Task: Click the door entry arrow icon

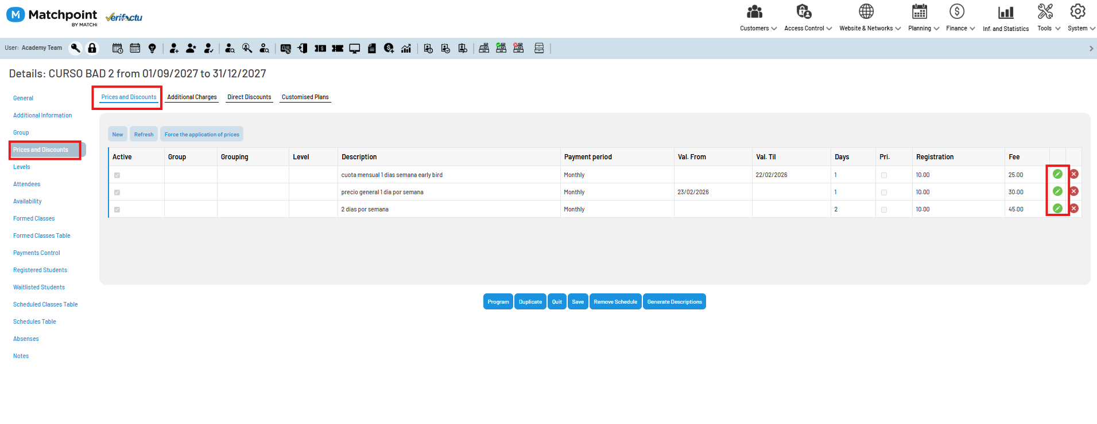Action: pyautogui.click(x=303, y=48)
